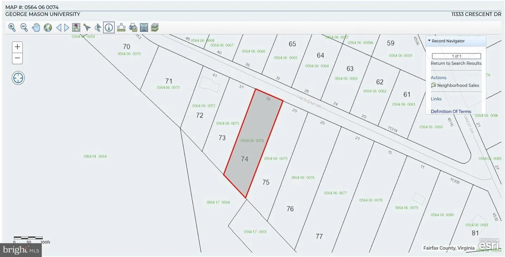Activate the pan hand tool
Image resolution: width=505 pixels, height=257 pixels.
click(x=36, y=27)
